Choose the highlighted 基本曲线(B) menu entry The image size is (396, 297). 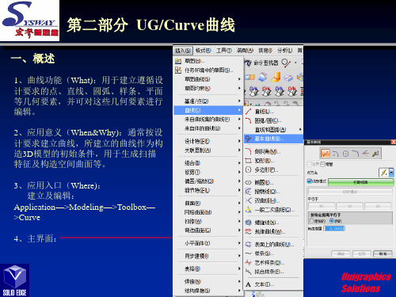pos(273,139)
